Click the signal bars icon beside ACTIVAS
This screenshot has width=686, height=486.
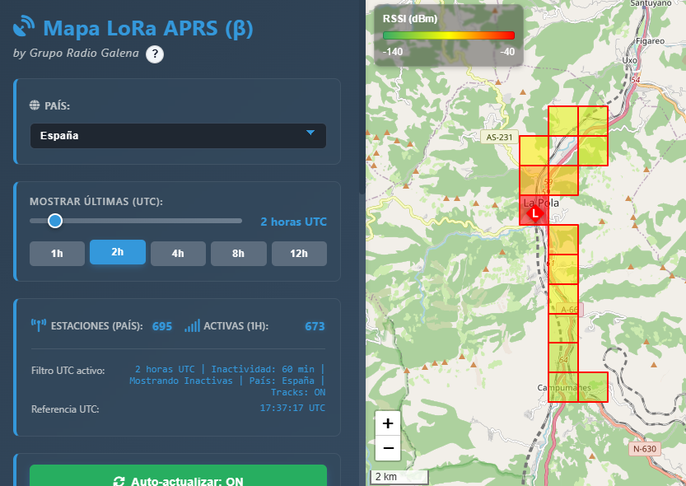(x=192, y=326)
